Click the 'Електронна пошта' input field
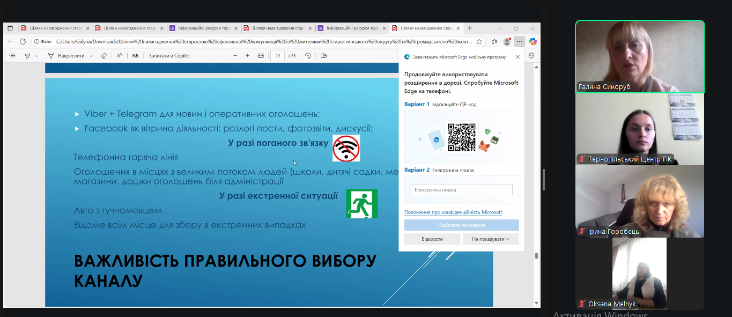Image resolution: width=732 pixels, height=317 pixels. [461, 190]
